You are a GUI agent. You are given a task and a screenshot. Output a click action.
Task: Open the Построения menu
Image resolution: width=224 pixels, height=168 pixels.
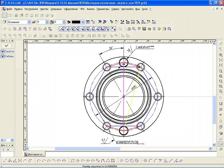[x=31, y=9]
